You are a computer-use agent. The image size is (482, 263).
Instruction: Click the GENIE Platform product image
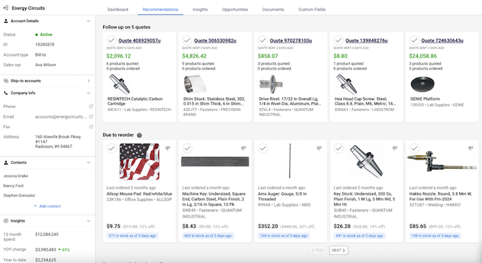tap(423, 84)
